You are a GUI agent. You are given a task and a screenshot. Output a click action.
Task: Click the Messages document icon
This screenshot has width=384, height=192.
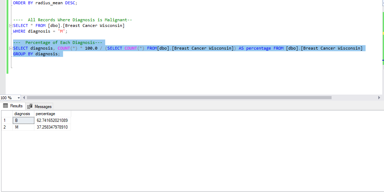point(30,106)
